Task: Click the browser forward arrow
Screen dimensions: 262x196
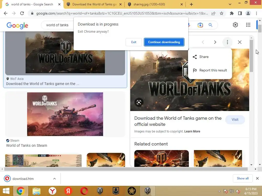Action: (x=14, y=13)
